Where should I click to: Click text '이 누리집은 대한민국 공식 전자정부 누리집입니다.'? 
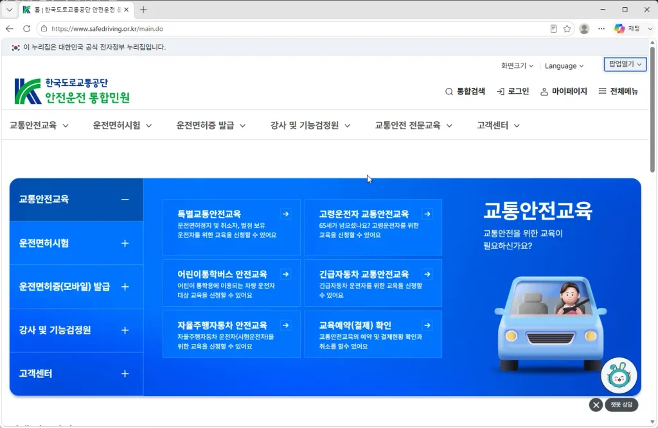[94, 47]
